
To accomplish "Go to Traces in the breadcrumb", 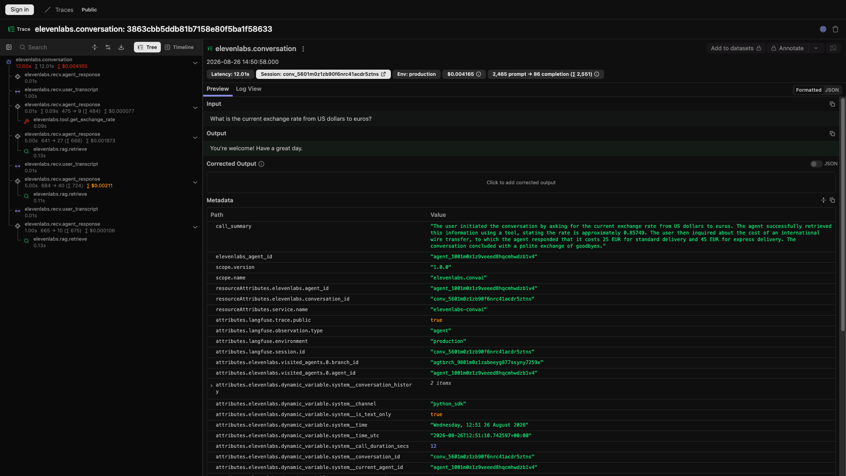I will (64, 10).
